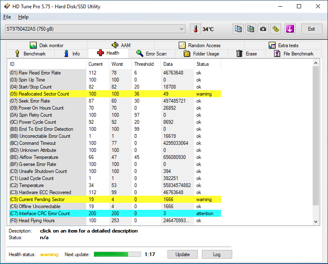Open the Folder Usage tab
This screenshot has width=328, height=264.
point(201,54)
